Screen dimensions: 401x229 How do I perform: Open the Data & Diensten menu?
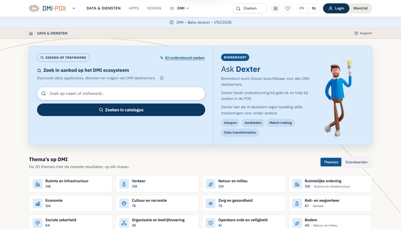pyautogui.click(x=104, y=8)
